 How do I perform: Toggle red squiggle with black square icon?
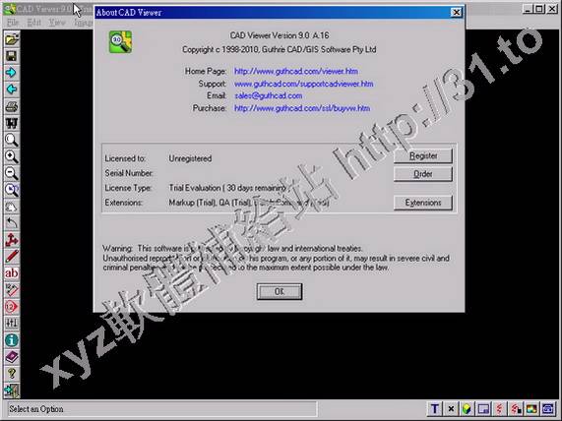pyautogui.click(x=516, y=409)
